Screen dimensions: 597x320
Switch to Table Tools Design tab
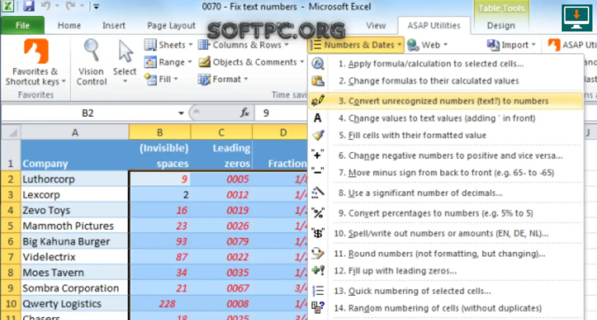coord(501,25)
